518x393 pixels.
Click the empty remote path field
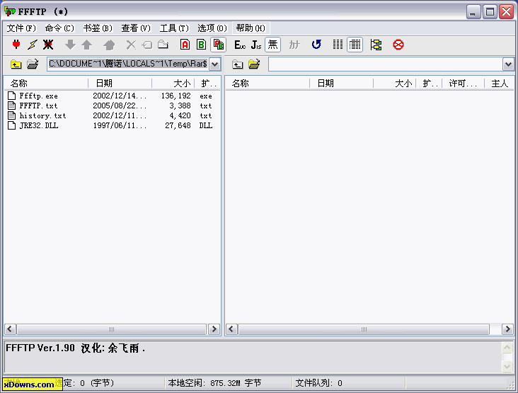pos(386,64)
